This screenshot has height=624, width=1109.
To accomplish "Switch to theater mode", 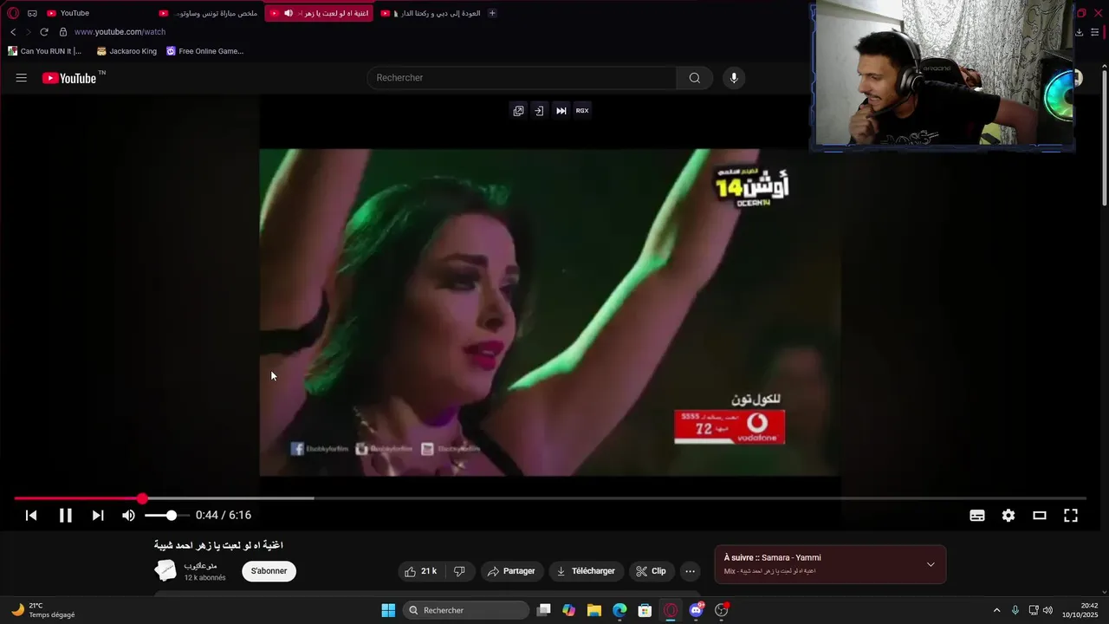I will [x=1040, y=516].
